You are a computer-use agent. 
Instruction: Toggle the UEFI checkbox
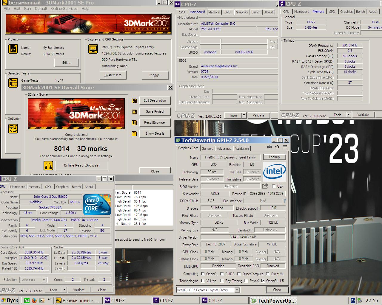click(274, 186)
